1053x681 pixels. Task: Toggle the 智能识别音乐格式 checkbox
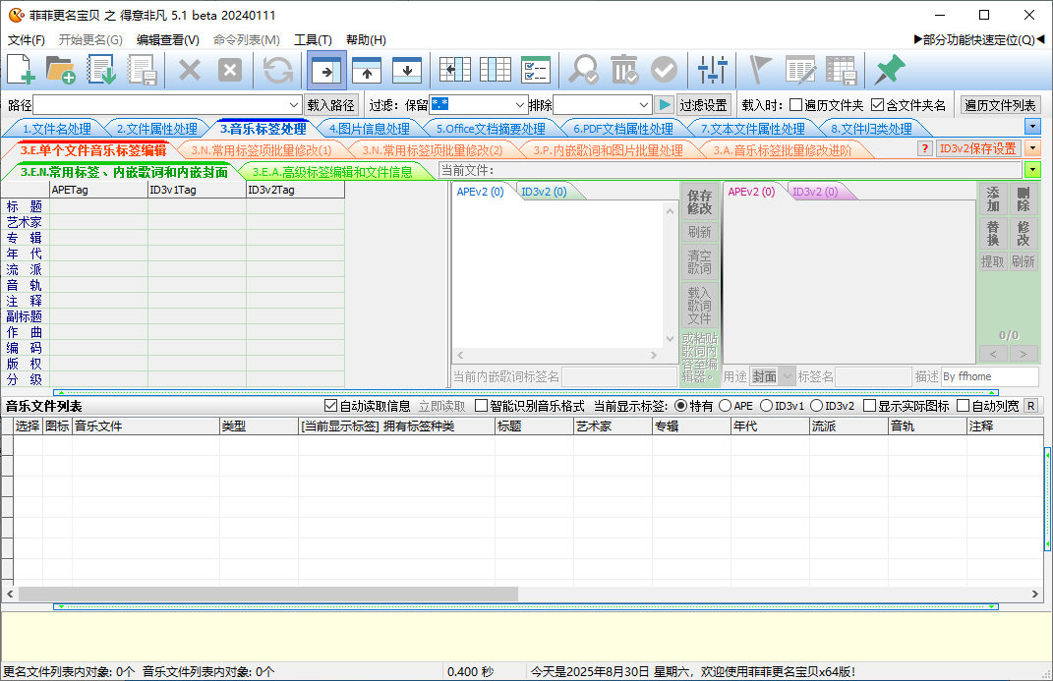(481, 406)
